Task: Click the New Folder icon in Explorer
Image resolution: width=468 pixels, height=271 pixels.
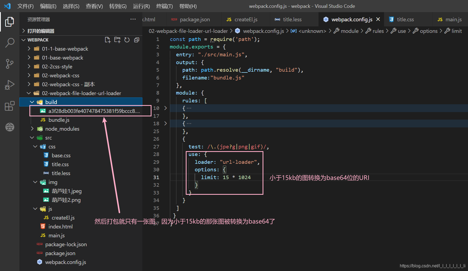Action: (117, 40)
